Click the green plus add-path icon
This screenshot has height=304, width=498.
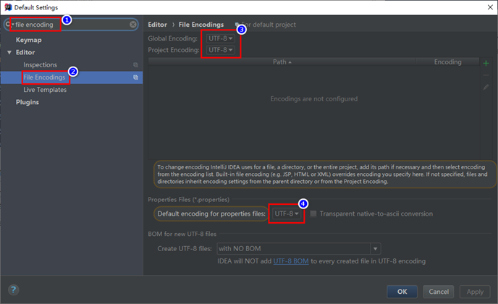click(x=486, y=63)
